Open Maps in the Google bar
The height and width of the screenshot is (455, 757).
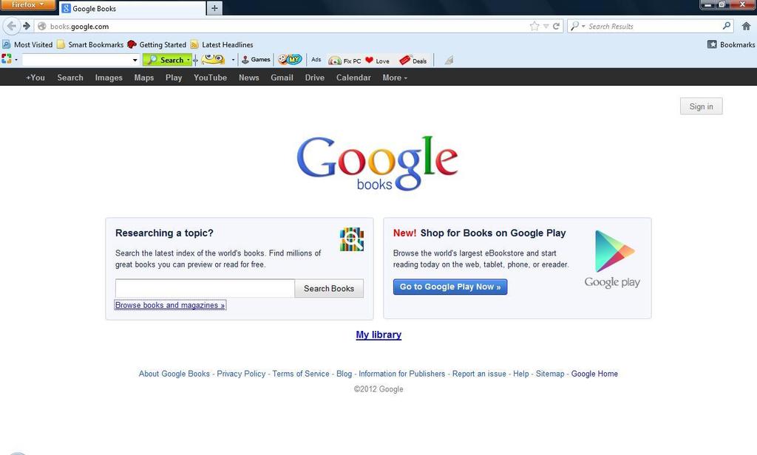pyautogui.click(x=144, y=78)
